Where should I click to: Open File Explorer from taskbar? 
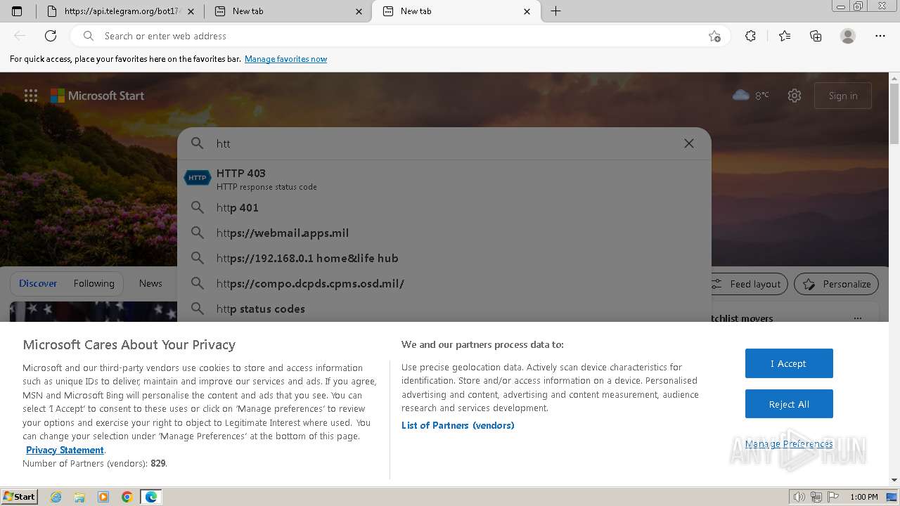point(79,497)
